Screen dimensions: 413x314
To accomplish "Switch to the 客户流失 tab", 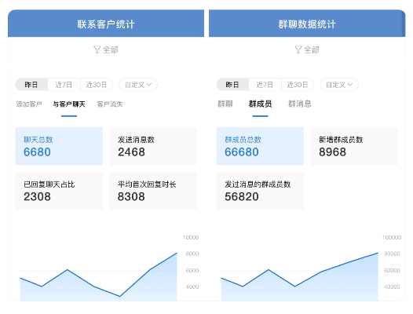I will coord(110,104).
